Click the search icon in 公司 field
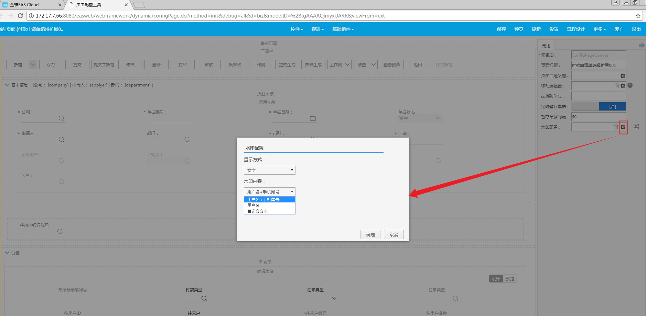Screen dimensions: 646x316 62,118
